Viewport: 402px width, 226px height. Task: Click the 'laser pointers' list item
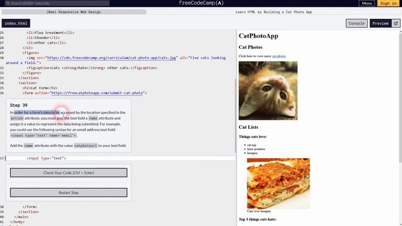[x=256, y=149]
